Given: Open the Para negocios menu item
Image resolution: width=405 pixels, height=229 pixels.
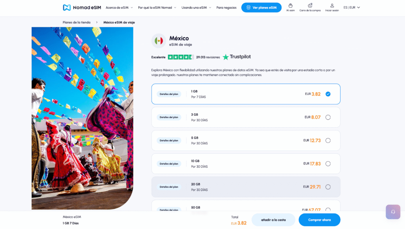Looking at the screenshot, I should click(x=226, y=8).
